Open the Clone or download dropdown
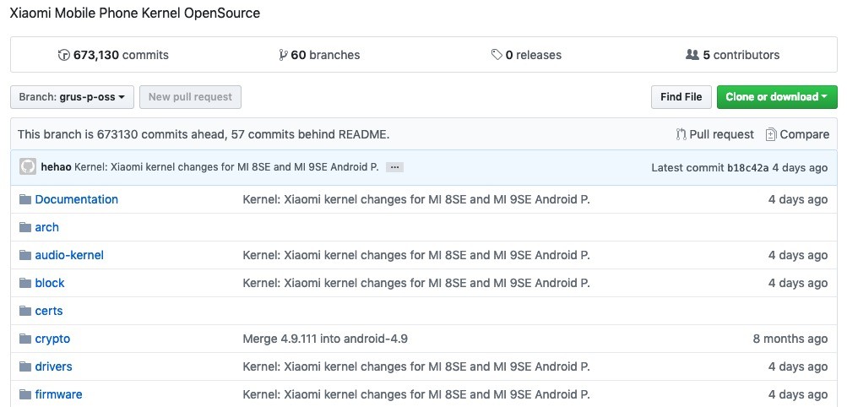847x407 pixels. [x=777, y=97]
